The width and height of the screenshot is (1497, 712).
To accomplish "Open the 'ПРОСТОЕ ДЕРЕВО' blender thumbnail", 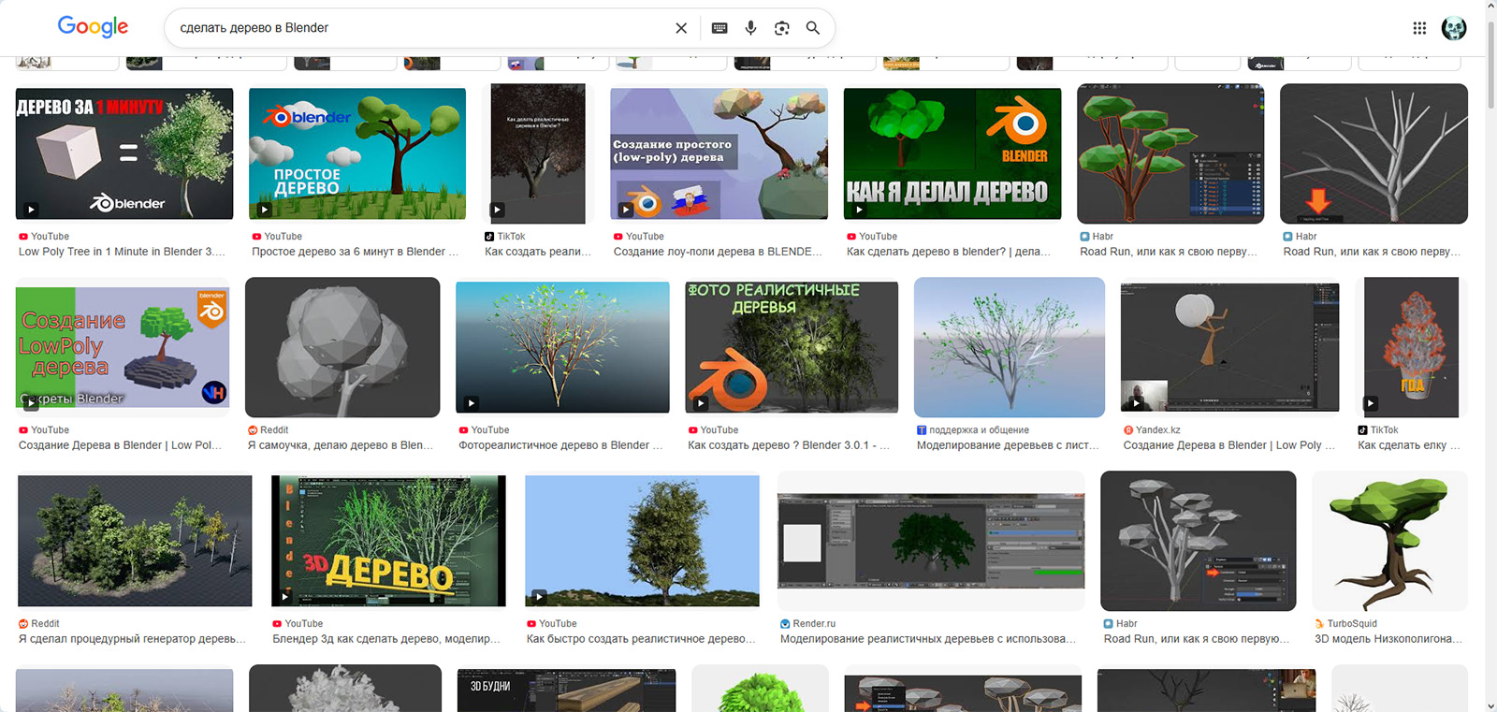I will pos(357,153).
